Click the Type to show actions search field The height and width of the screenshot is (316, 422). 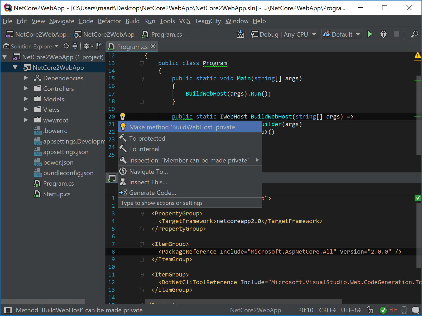pos(190,203)
